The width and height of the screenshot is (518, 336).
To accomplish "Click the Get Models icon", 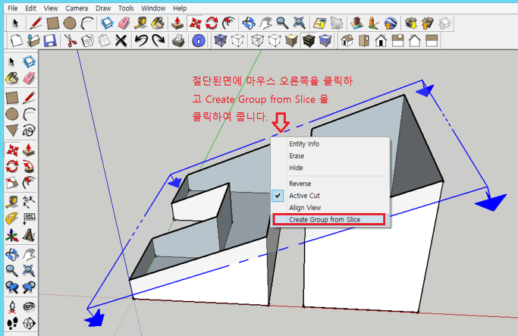I will point(410,23).
